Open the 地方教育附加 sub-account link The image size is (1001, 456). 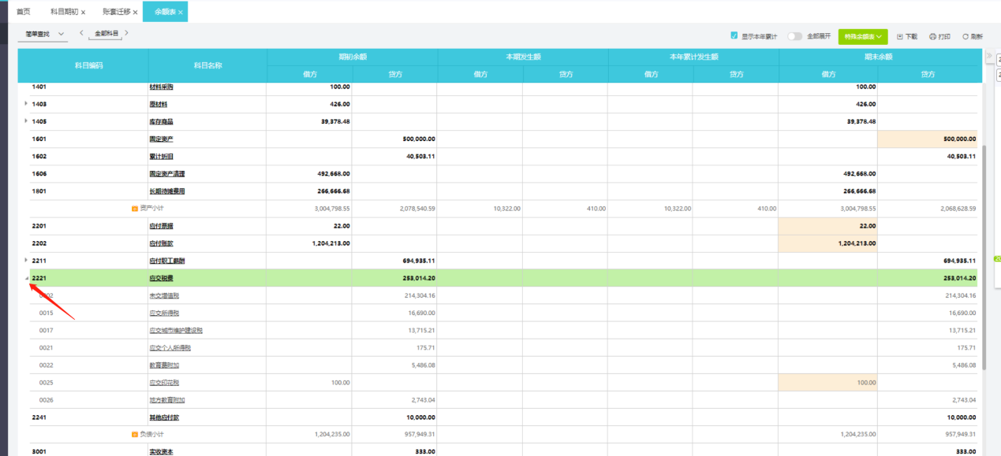(167, 399)
